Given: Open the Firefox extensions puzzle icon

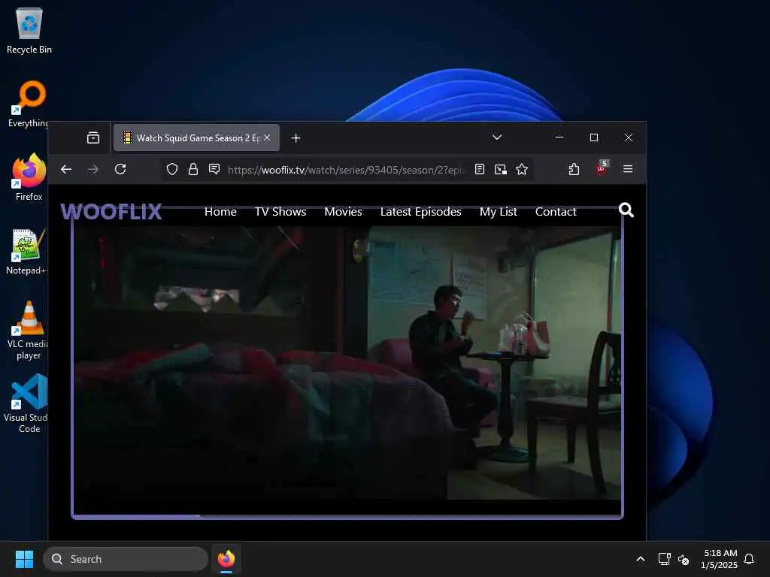Looking at the screenshot, I should point(574,169).
